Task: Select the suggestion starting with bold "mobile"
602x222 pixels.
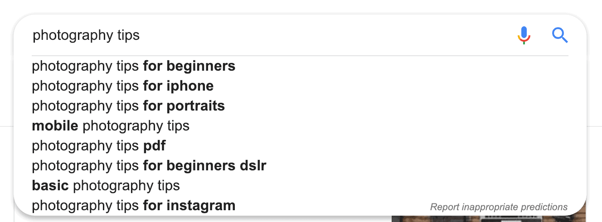Action: tap(111, 126)
